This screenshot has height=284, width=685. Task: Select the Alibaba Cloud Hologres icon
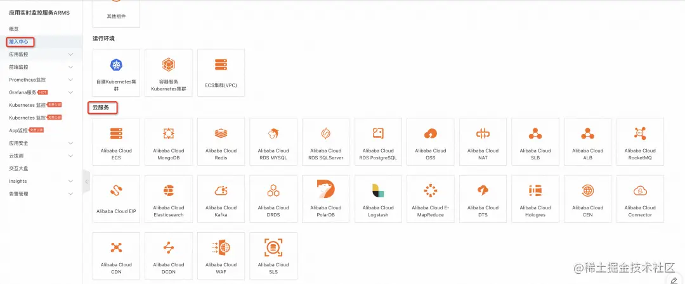point(535,191)
